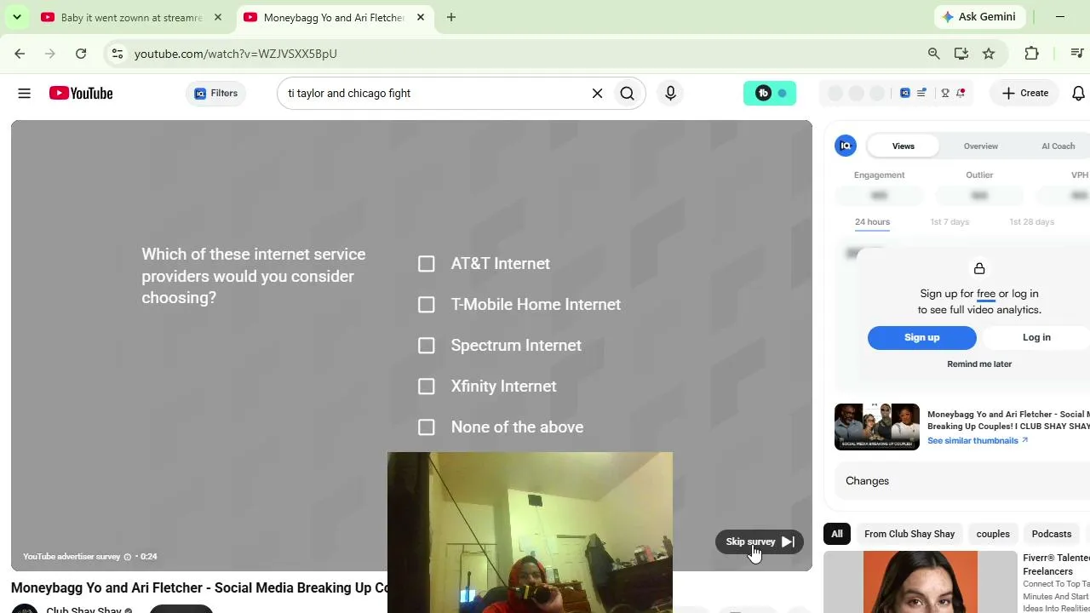Open the vidIQ icon in the header toolbar

(x=905, y=94)
